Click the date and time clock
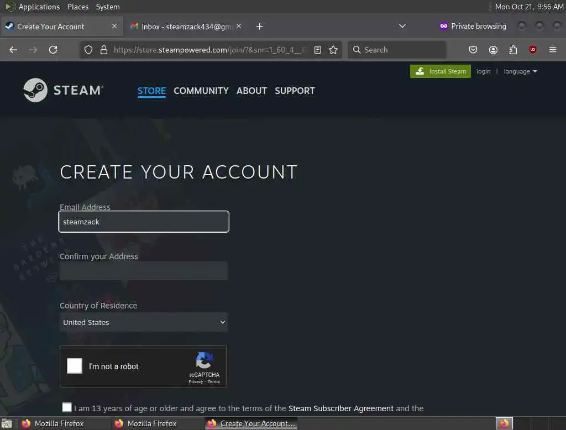 coord(529,7)
